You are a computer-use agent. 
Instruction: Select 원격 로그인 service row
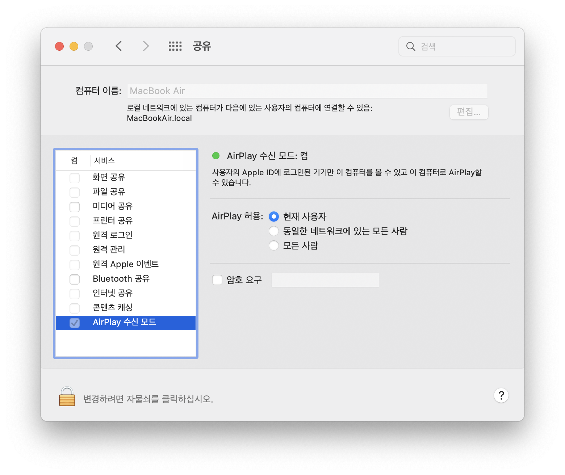pos(126,235)
